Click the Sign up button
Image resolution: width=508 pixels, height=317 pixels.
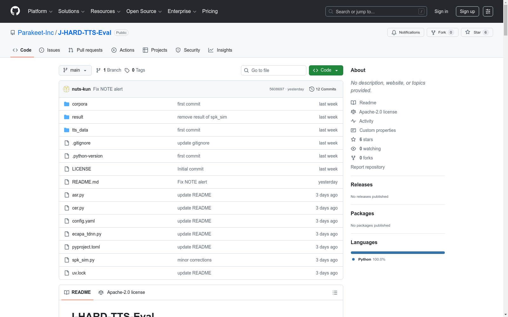point(467,11)
